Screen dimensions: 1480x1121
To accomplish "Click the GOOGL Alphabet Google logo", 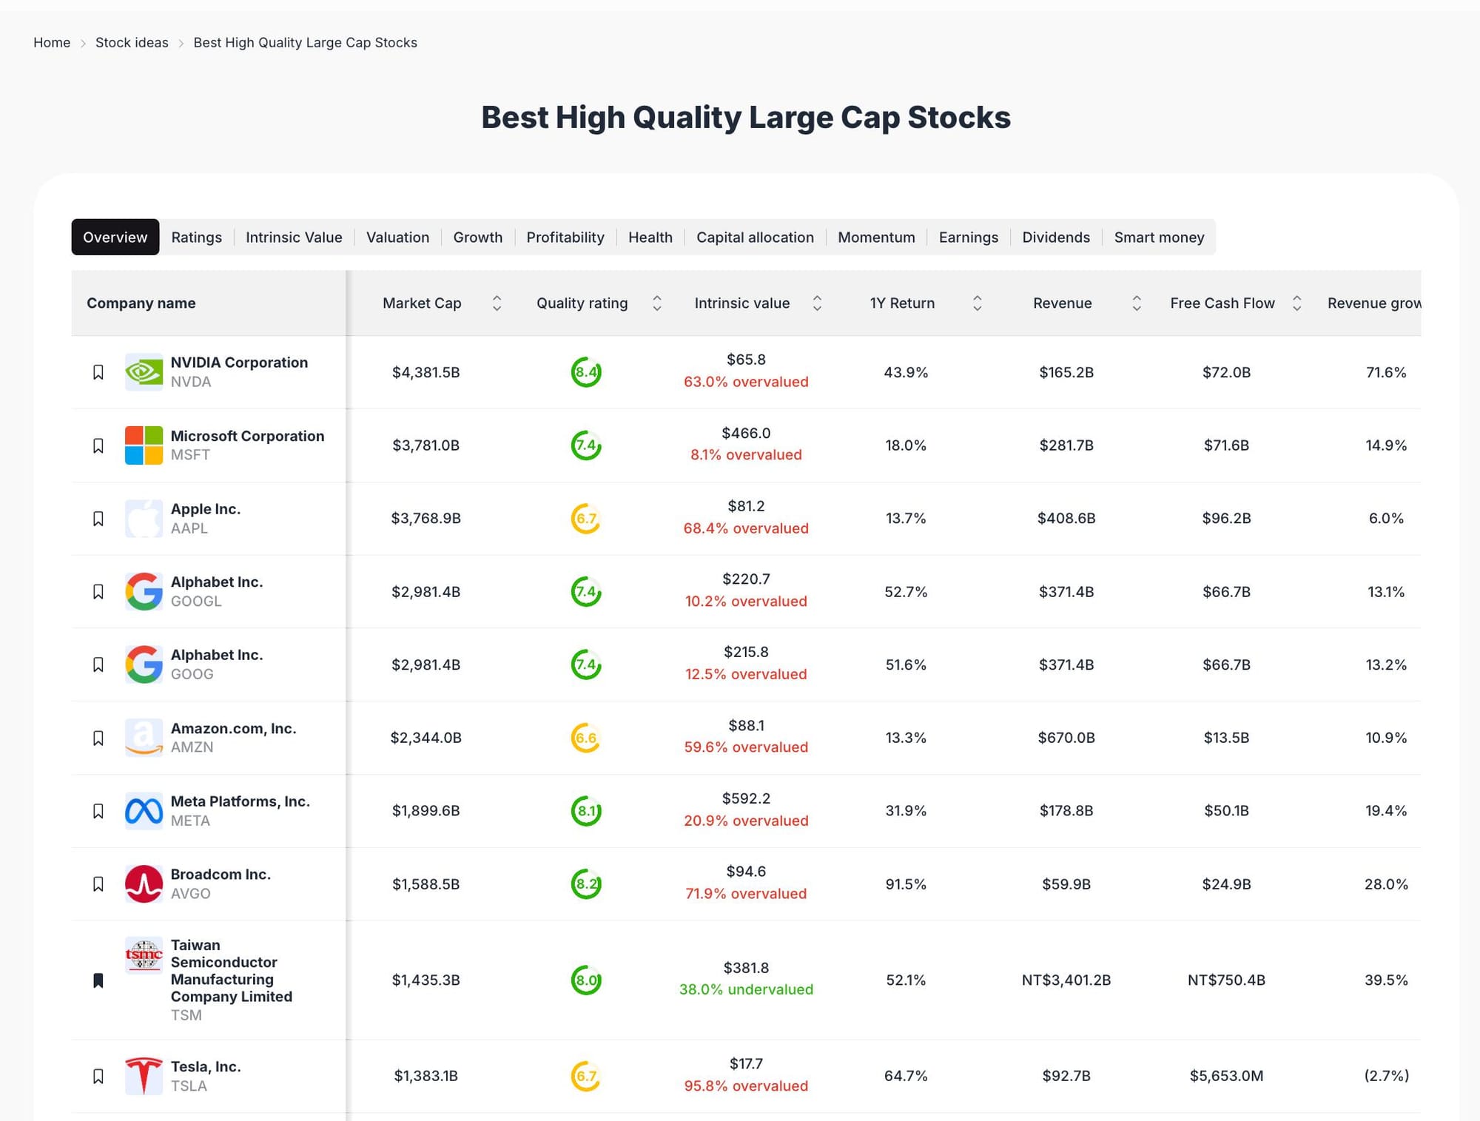I will click(x=144, y=591).
